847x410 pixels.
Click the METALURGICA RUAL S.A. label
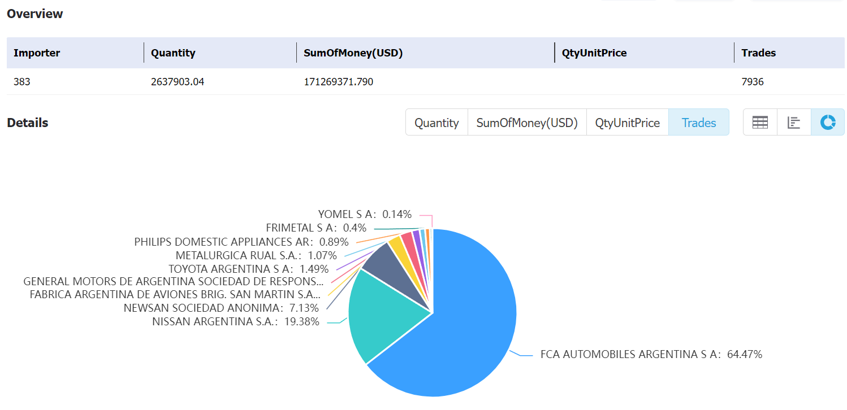(256, 255)
